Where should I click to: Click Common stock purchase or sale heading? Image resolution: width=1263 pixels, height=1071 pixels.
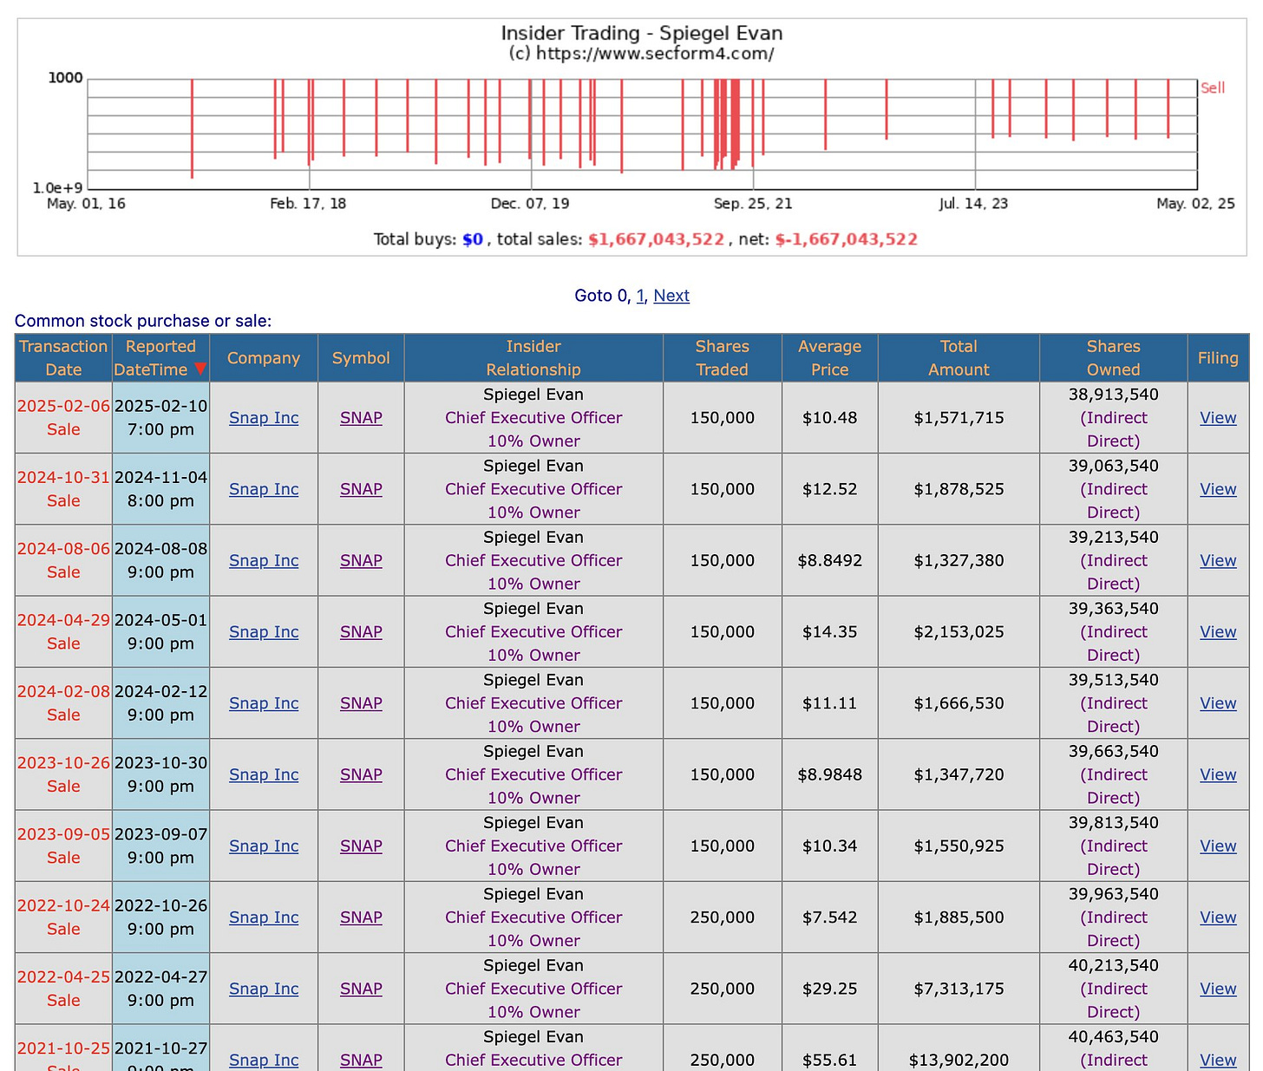click(143, 321)
